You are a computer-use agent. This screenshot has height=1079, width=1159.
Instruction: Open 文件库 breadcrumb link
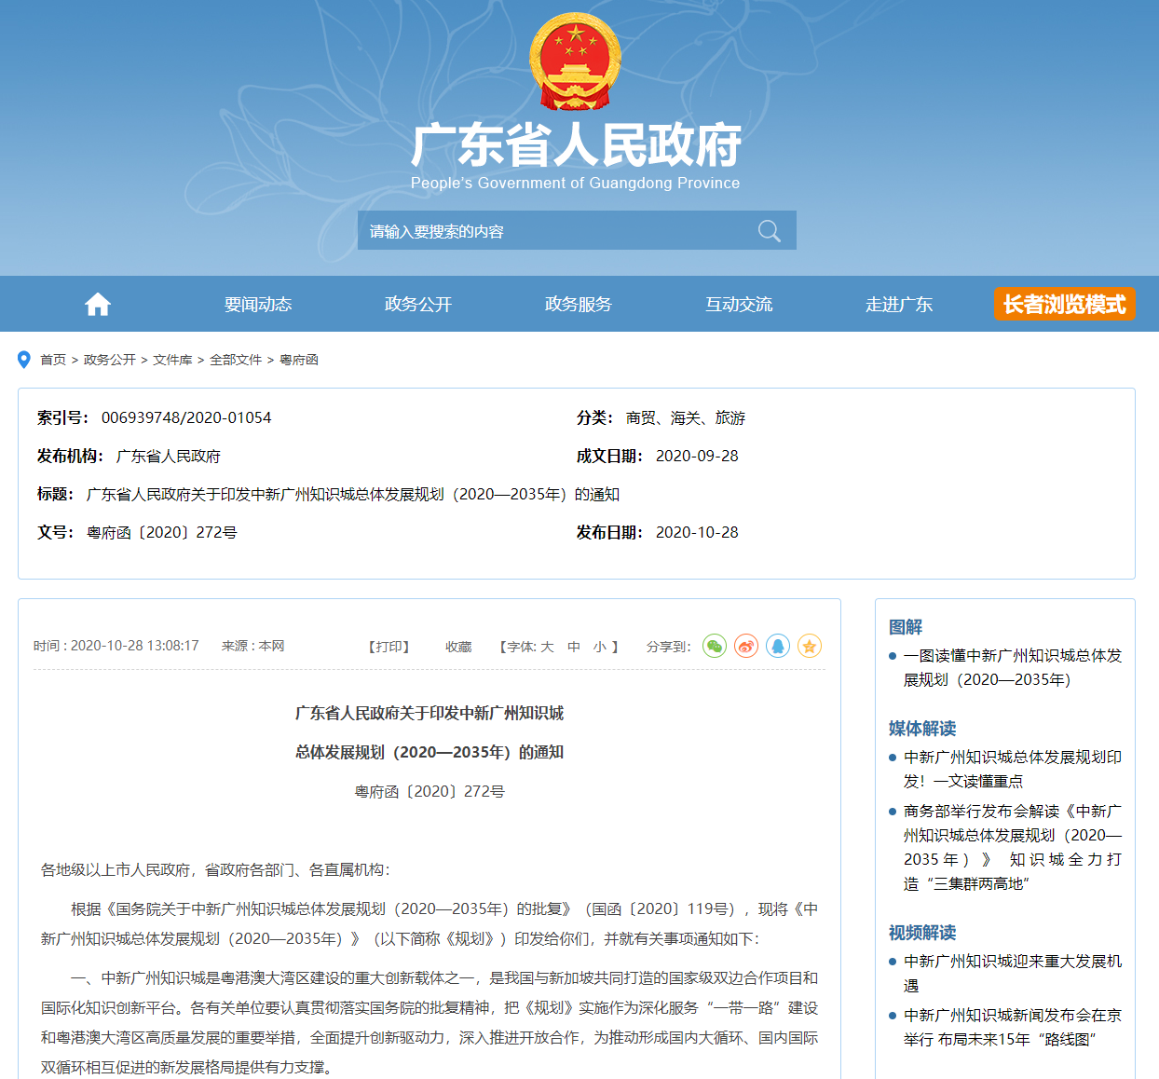pos(172,360)
